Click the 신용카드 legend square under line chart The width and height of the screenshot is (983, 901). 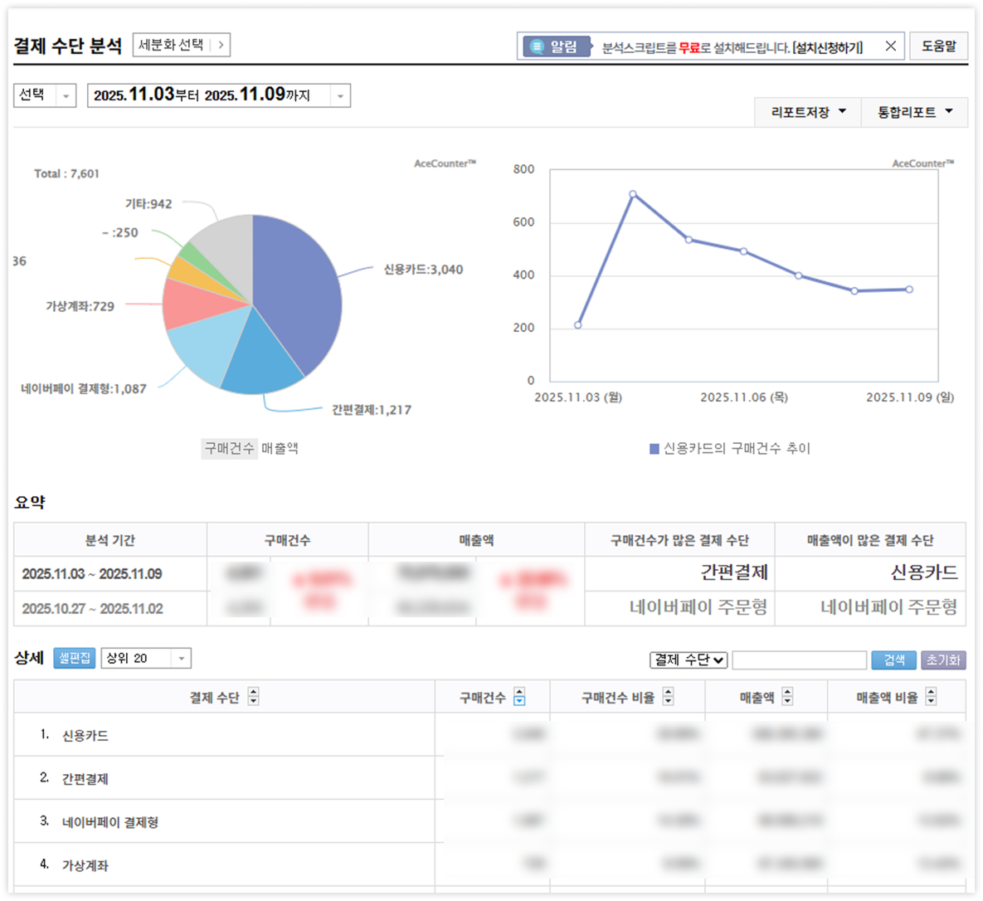point(654,449)
